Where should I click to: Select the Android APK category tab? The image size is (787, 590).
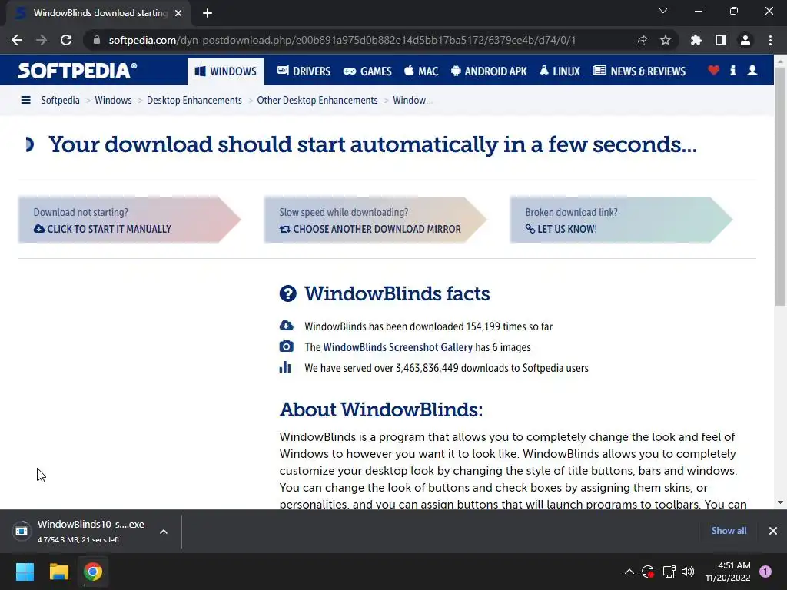(489, 71)
